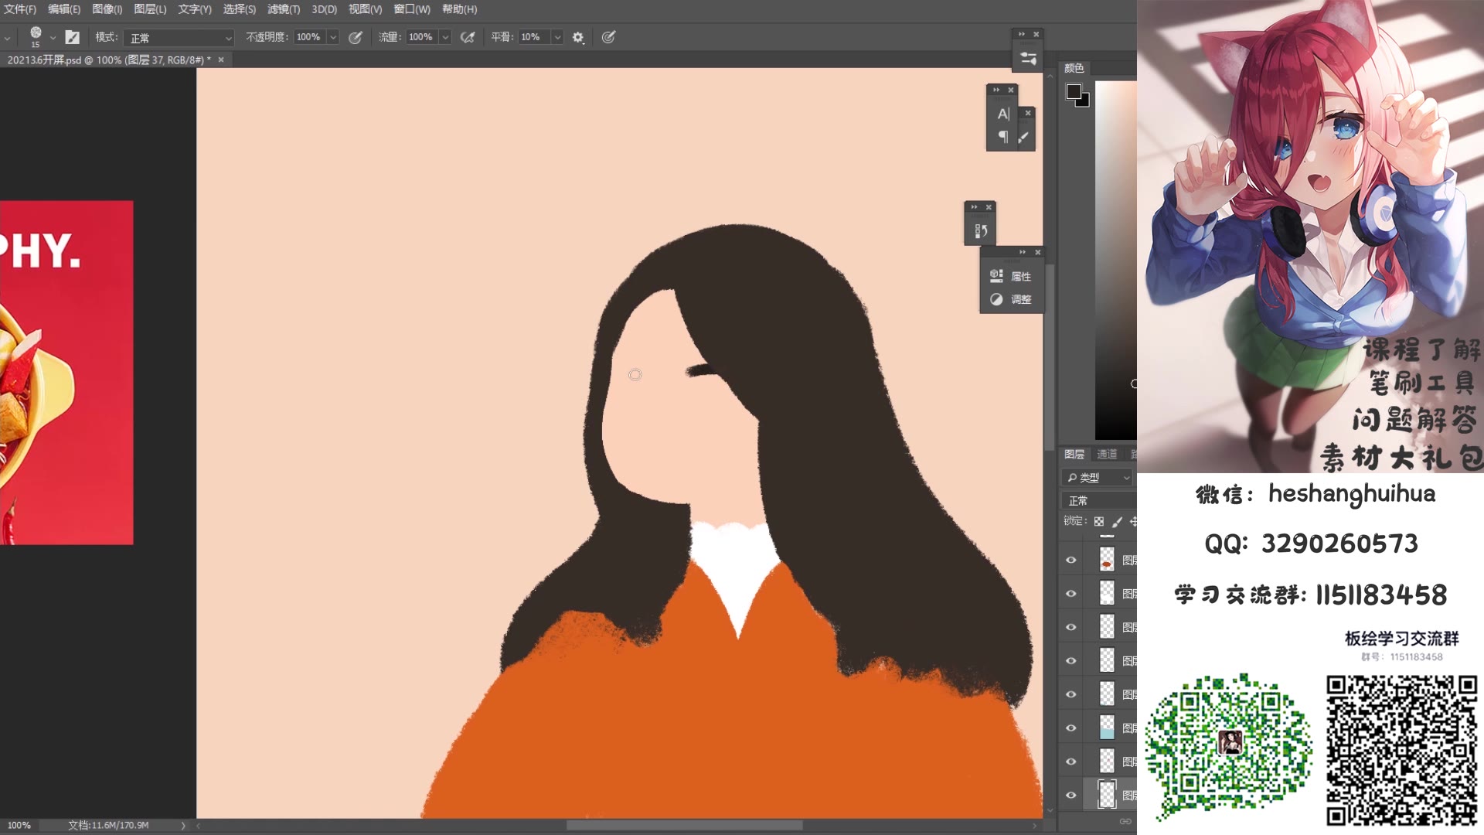Select the layer thumbnail with blue fill

click(x=1107, y=728)
